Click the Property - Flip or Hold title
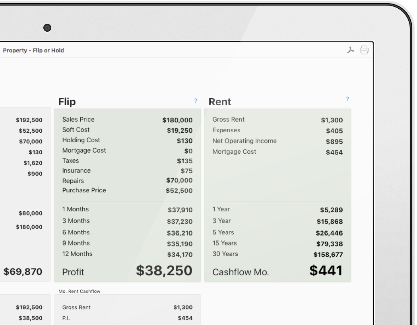Viewport: 417px width, 325px height. coord(34,50)
